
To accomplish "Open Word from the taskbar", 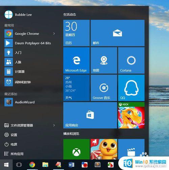I will tap(71, 165).
